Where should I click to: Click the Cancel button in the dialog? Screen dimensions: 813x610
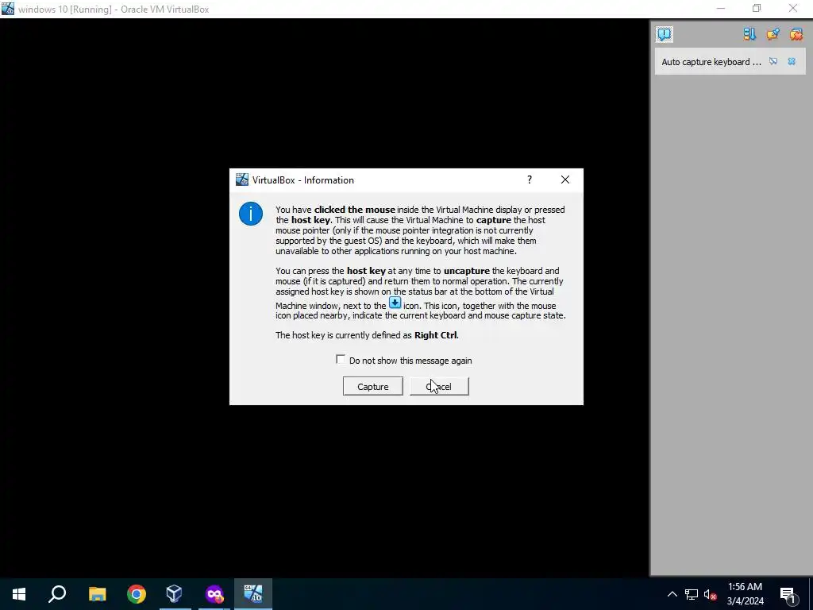[x=439, y=387]
